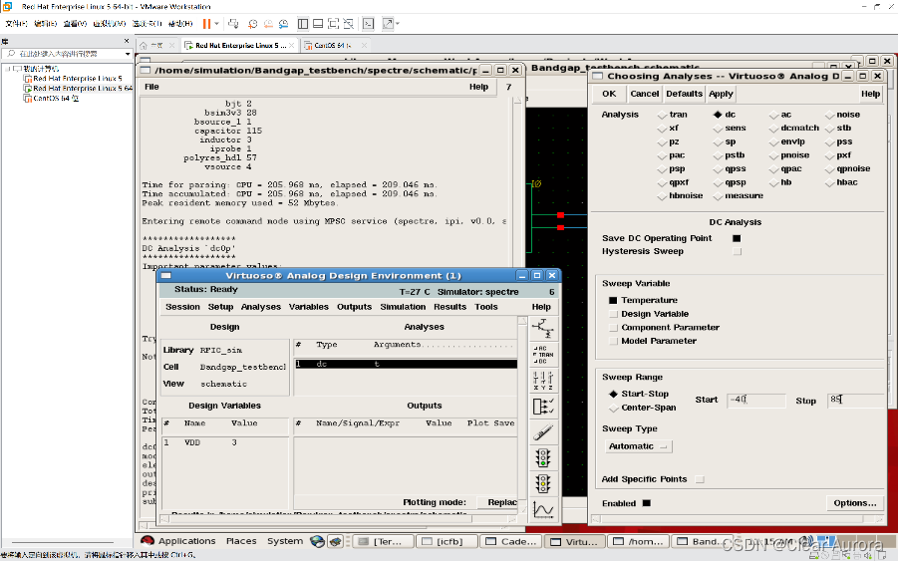Click Apply in Choosing Analyses dialog
Screen dimensions: 898x561
pos(721,94)
